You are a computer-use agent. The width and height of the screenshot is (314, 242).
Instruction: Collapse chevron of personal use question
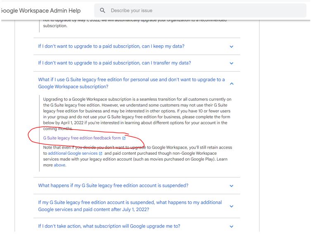(x=232, y=84)
